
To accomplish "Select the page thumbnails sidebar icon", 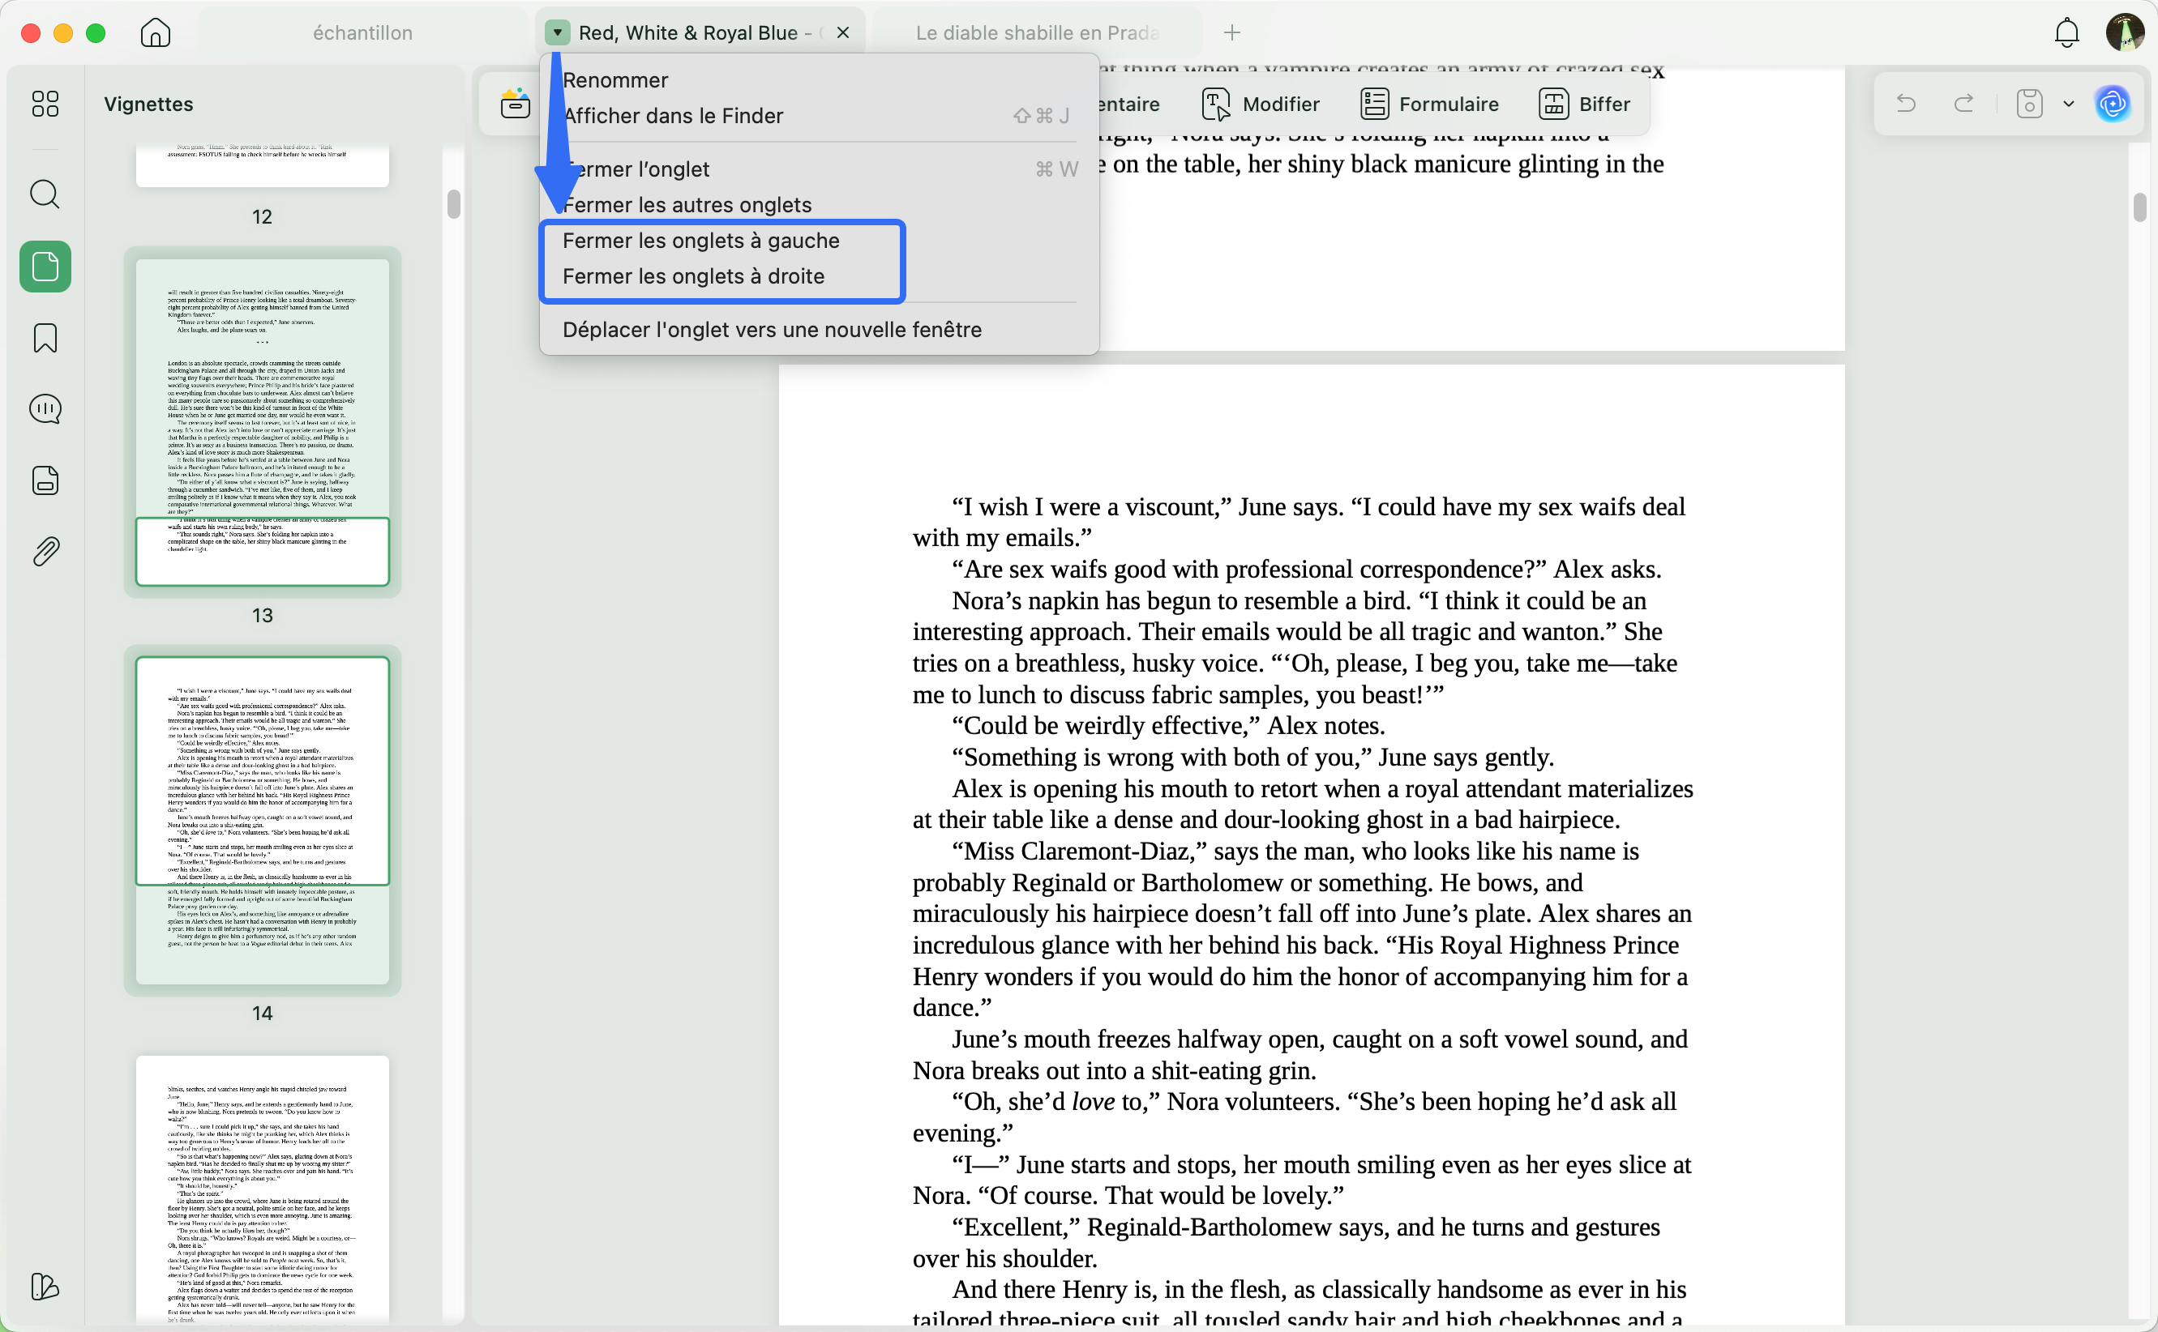I will pos(45,266).
